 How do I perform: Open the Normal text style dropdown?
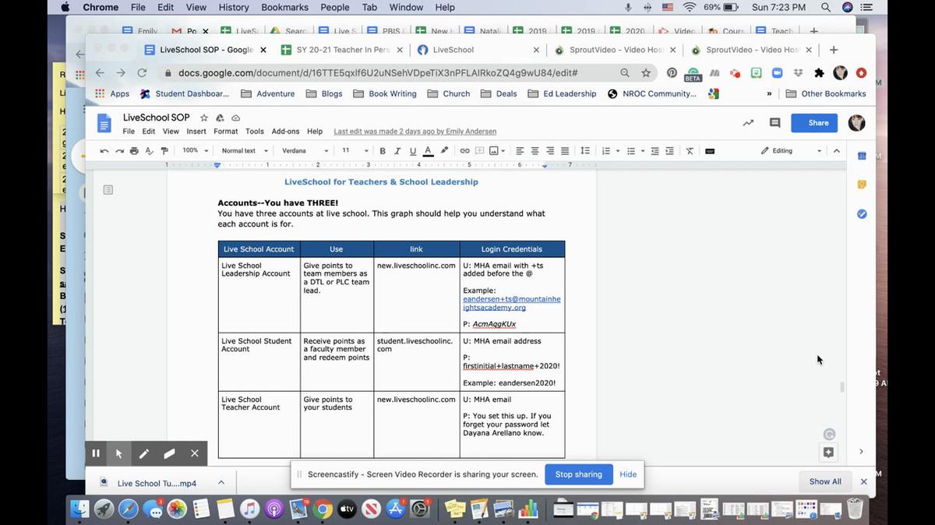245,151
